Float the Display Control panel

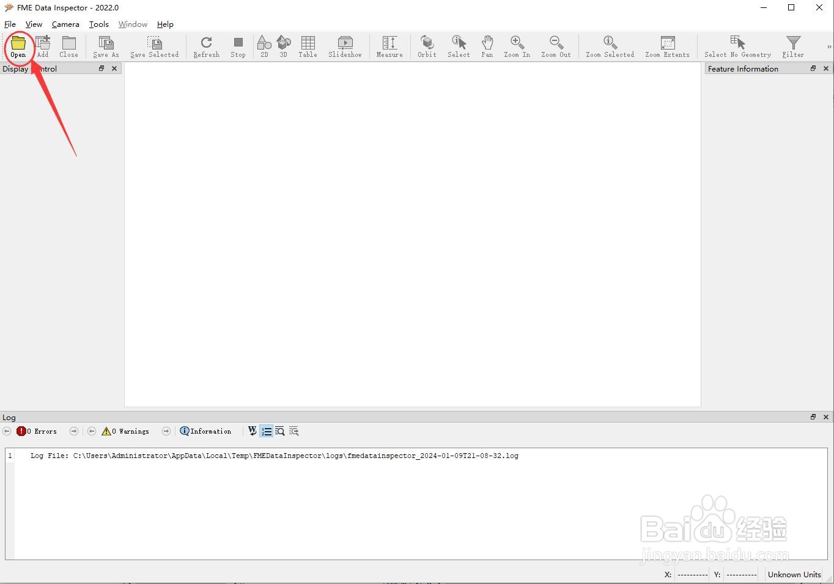tap(101, 68)
